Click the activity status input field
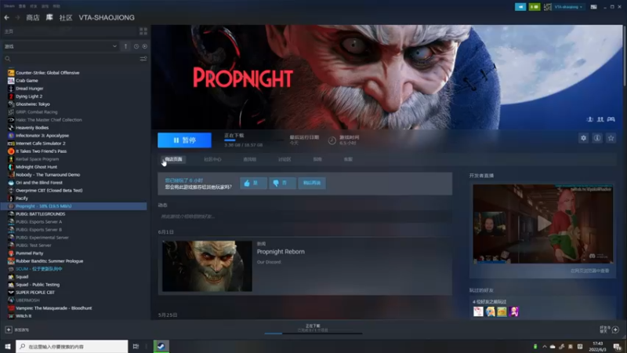 (305, 217)
